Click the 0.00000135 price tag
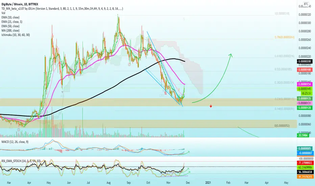This screenshot has height=186, width=315. pos(305,98)
